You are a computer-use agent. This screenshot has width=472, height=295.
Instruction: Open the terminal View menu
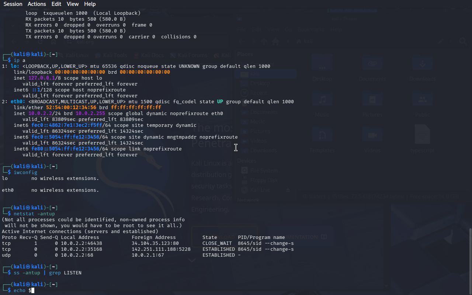(73, 4)
